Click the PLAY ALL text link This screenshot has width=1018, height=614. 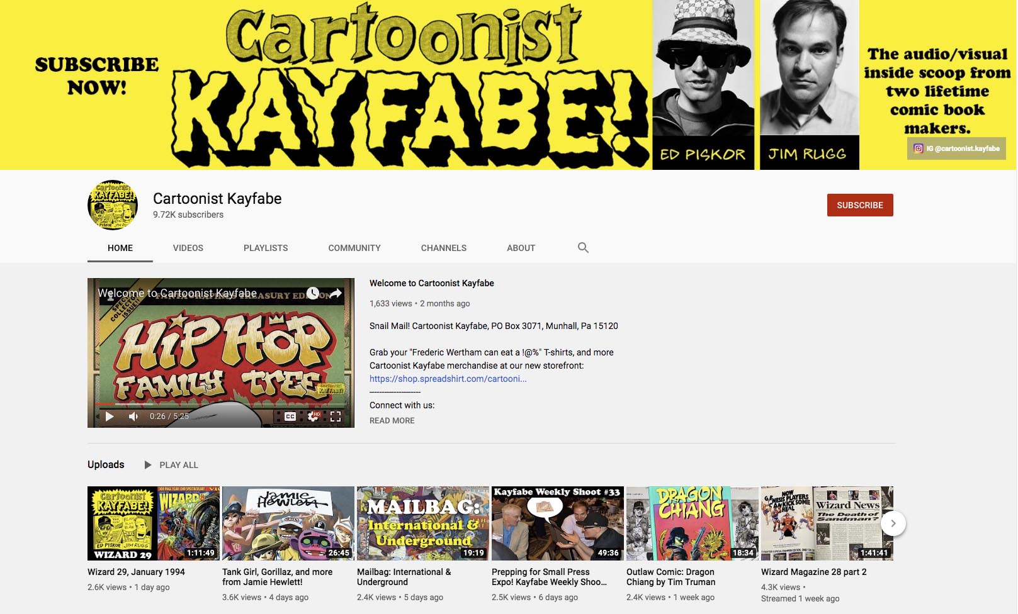coord(179,465)
